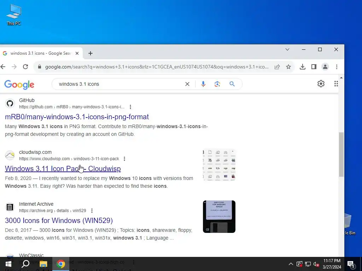The height and width of the screenshot is (271, 362).
Task: Open more options for Internet Archive result
Action: pos(92,211)
